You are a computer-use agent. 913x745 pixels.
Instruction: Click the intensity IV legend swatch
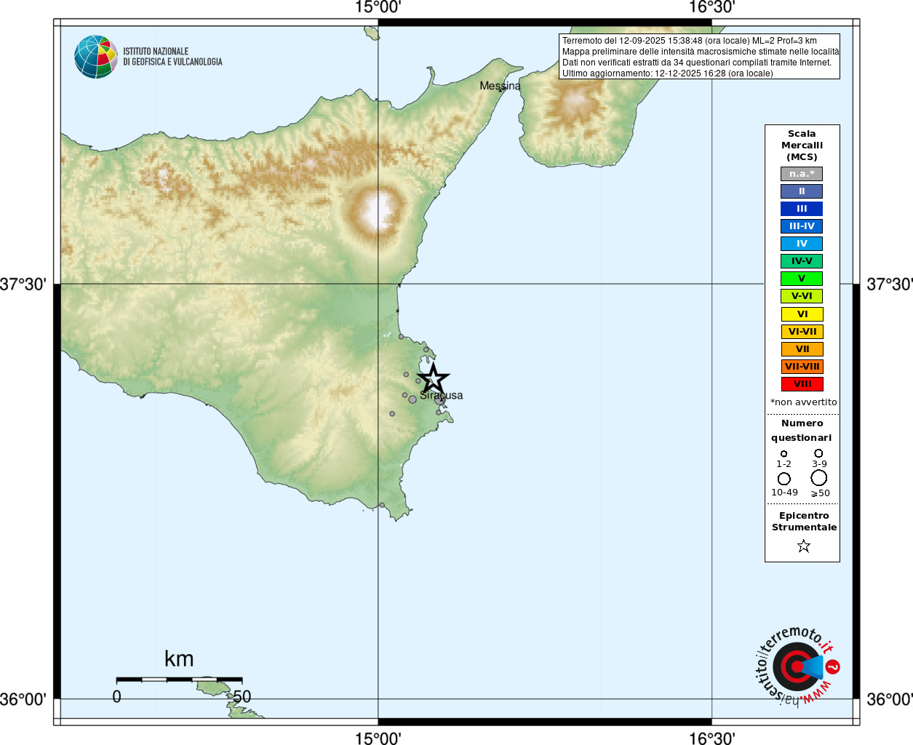pyautogui.click(x=802, y=244)
